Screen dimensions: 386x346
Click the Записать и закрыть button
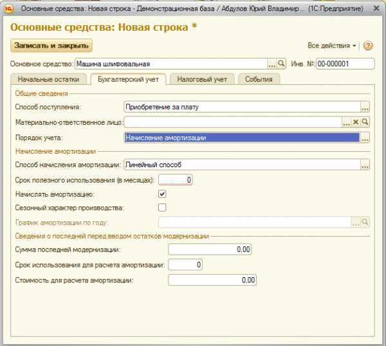click(x=51, y=46)
